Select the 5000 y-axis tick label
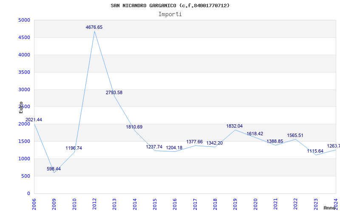340x212 pixels. tap(24, 20)
